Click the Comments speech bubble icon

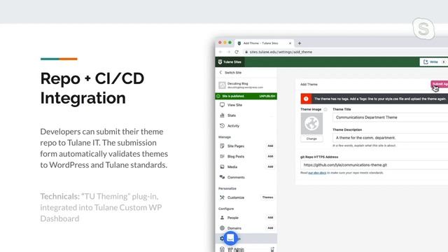coord(223,177)
